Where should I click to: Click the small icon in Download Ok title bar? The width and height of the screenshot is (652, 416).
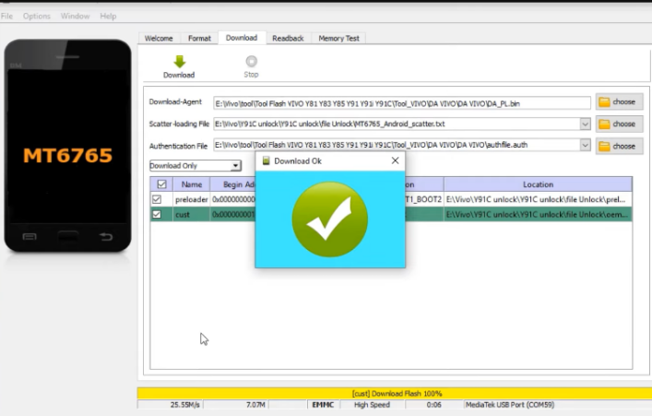tap(267, 160)
